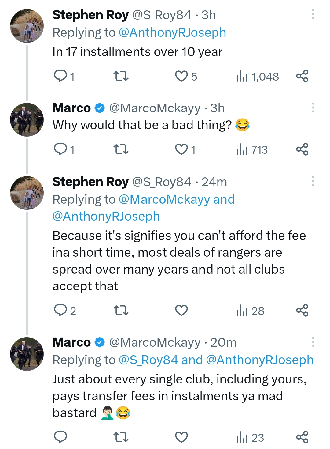This screenshot has height=449, width=330.
Task: Reply to Stephen Roy's 24m tweet
Action: coord(61,311)
